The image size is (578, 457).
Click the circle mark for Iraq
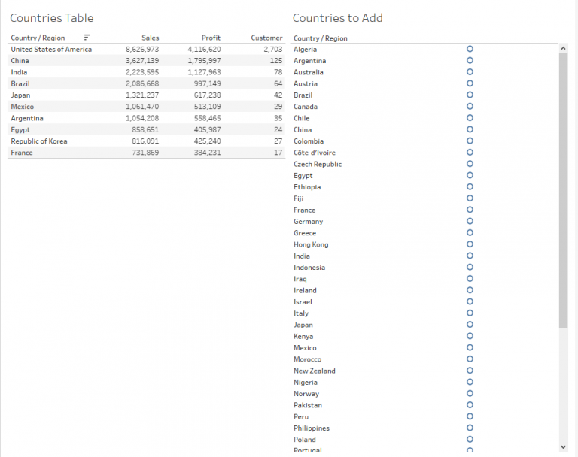(470, 278)
